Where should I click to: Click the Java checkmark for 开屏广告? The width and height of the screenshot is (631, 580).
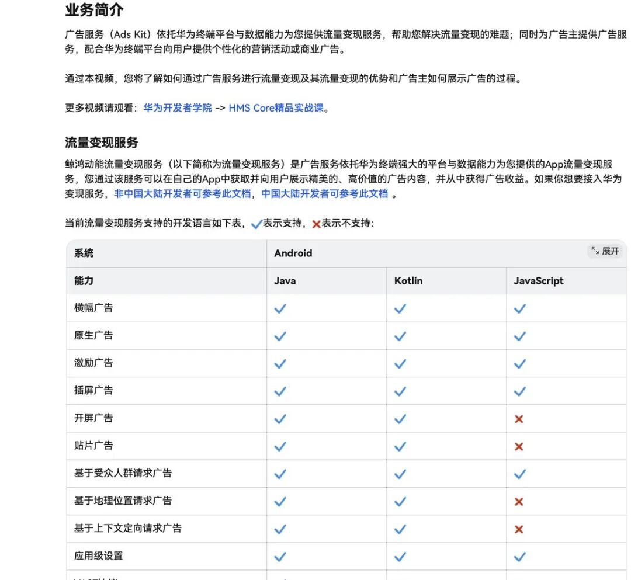280,419
